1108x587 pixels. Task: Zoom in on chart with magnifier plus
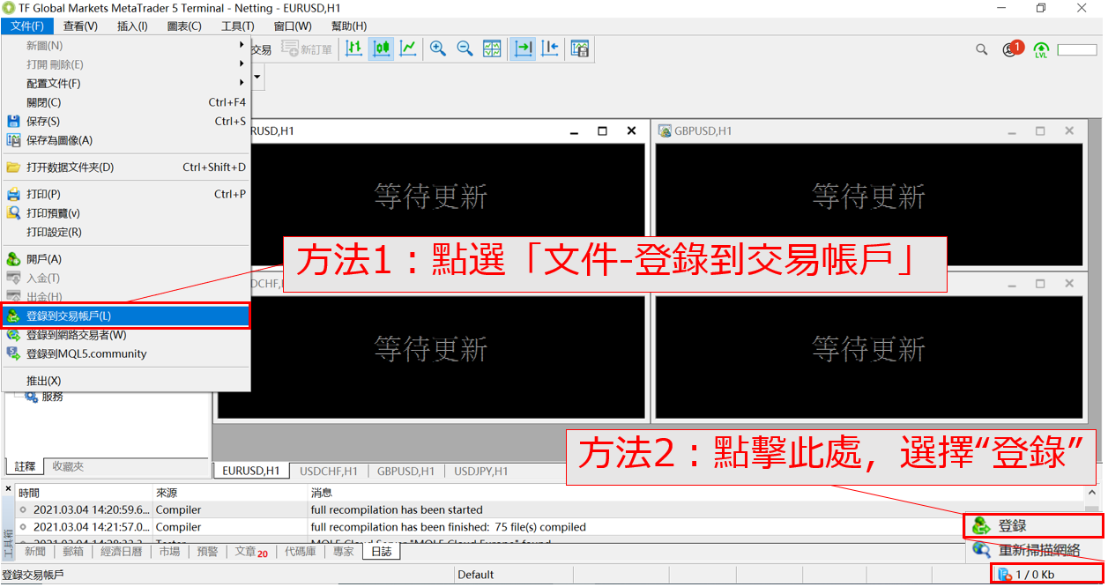pyautogui.click(x=437, y=49)
